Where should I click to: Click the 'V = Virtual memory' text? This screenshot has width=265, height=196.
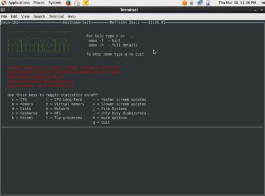click(65, 104)
